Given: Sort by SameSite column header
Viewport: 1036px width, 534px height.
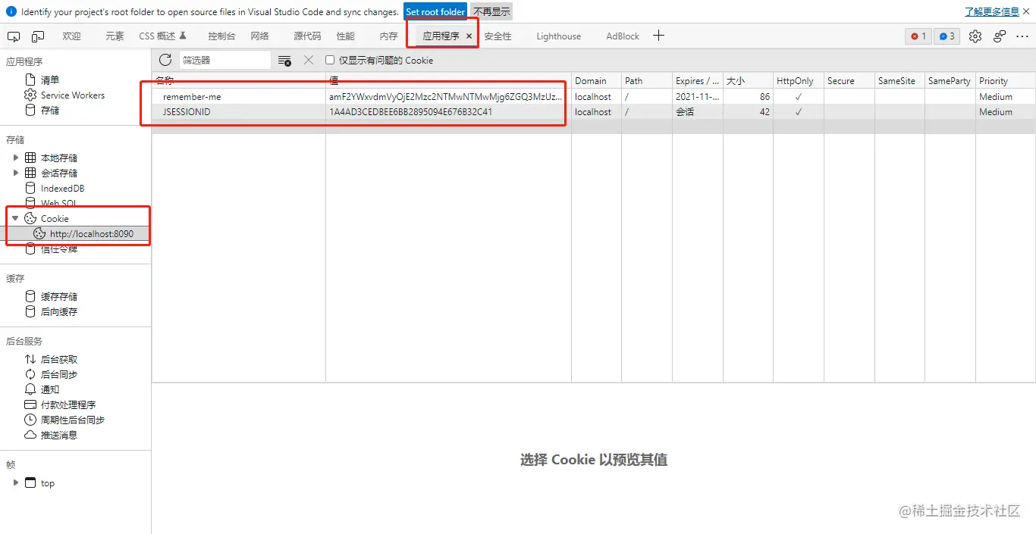Looking at the screenshot, I should (x=899, y=81).
